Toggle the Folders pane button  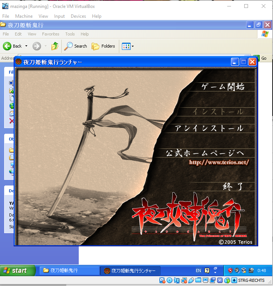point(103,46)
